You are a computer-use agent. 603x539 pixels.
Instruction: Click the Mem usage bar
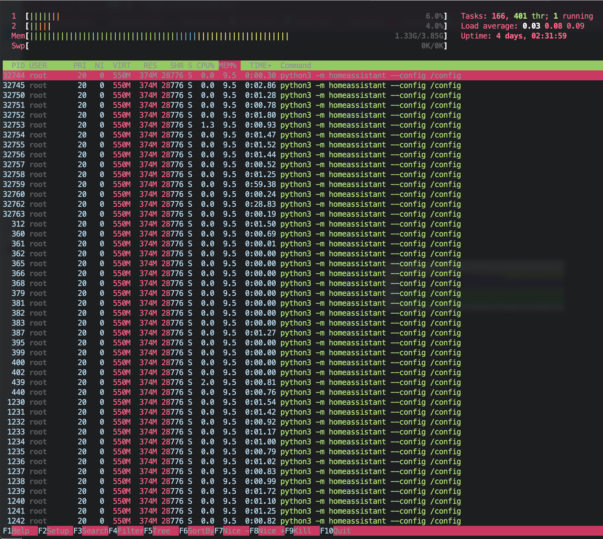[229, 36]
